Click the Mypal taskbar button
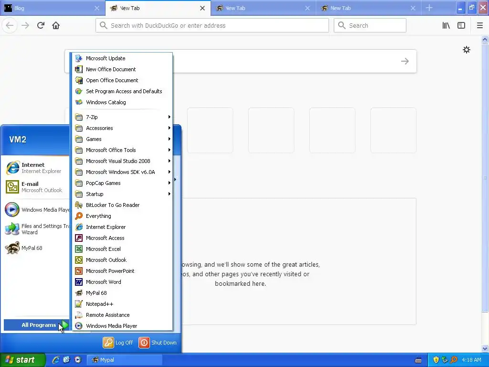Viewport: 489px width, 367px height. point(124,360)
